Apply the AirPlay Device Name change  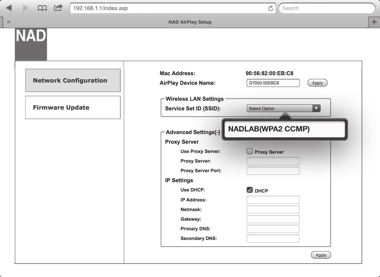[318, 83]
